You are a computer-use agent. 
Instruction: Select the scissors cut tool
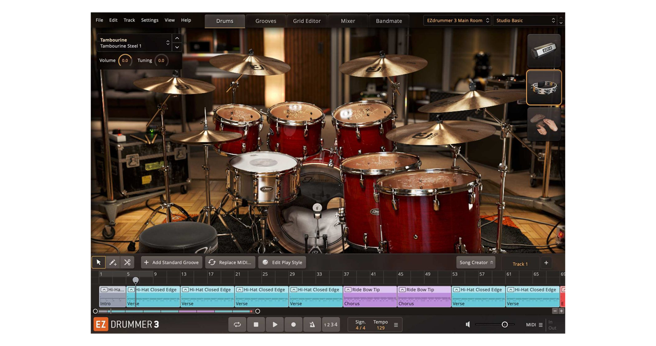(127, 262)
